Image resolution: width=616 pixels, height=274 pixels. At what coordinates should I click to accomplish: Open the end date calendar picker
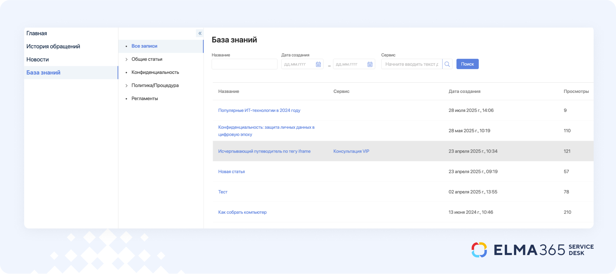pyautogui.click(x=370, y=64)
